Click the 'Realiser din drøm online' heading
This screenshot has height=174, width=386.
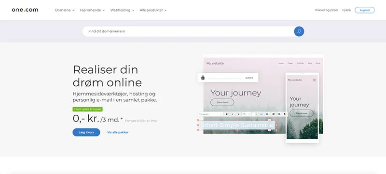tap(107, 76)
